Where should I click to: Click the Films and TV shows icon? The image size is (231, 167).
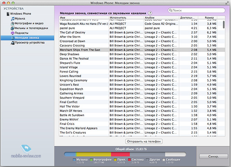(x=13, y=28)
